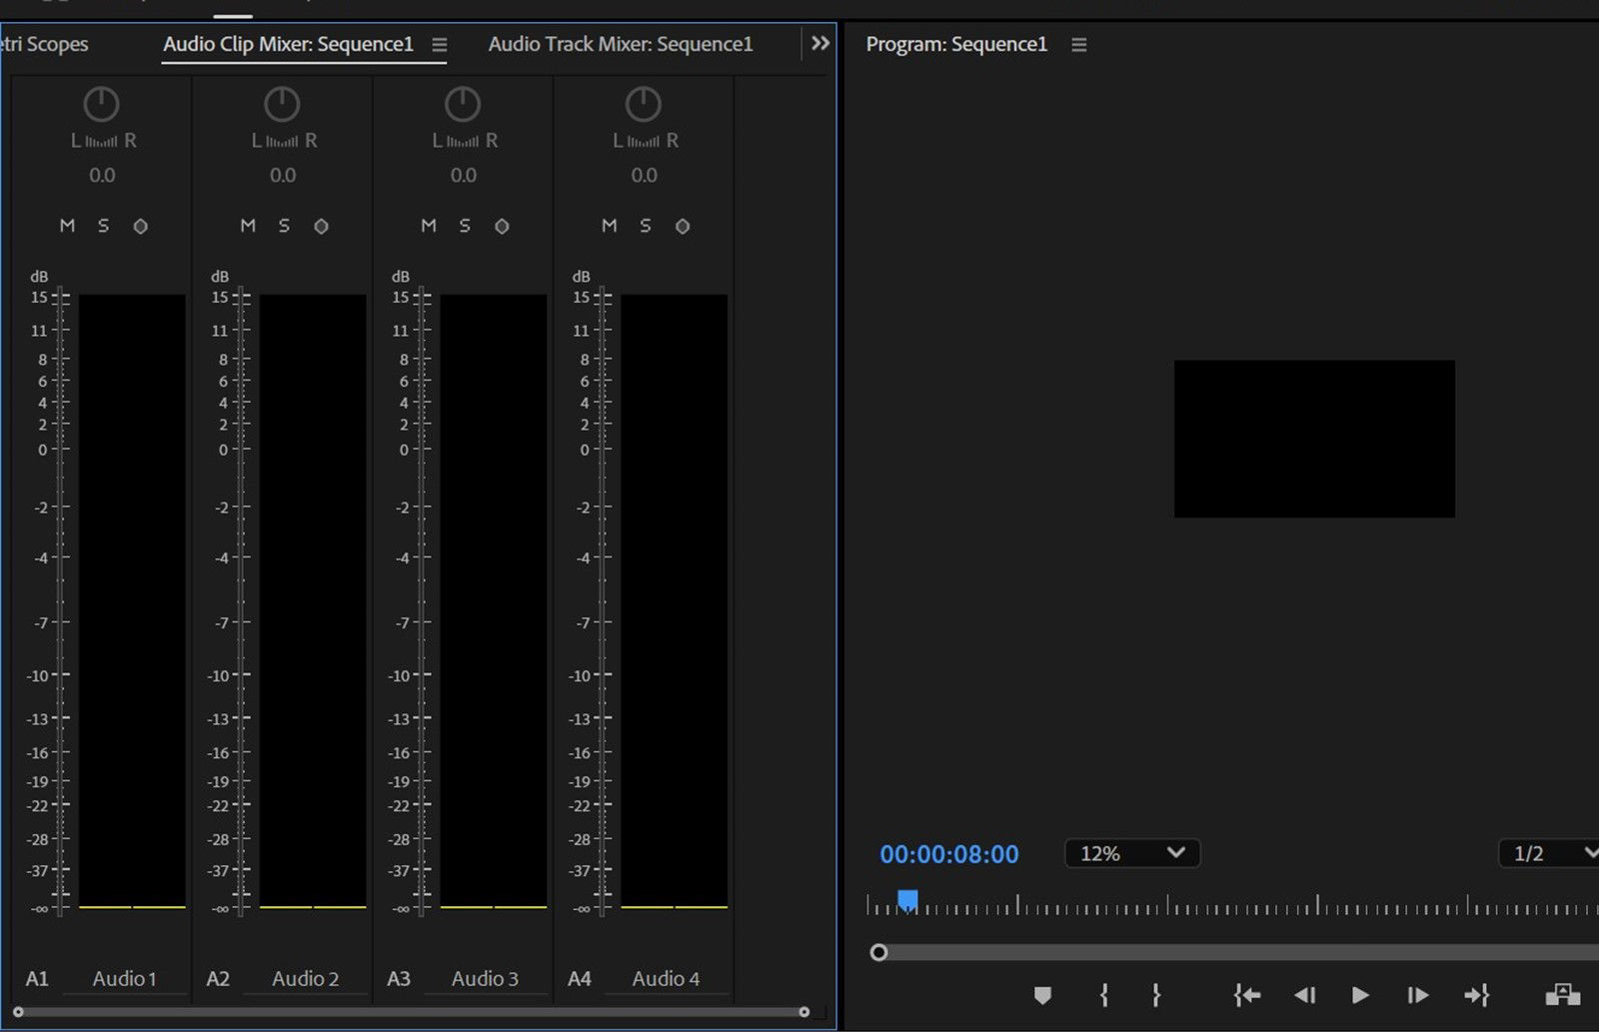Mute the Audio 1 track
Screen dimensions: 1599x1032
click(67, 226)
